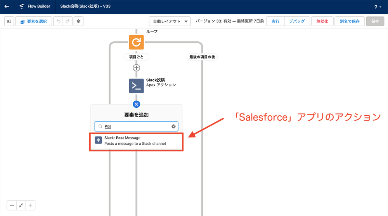
Task: Go back using the back arrow
Action: point(7,7)
